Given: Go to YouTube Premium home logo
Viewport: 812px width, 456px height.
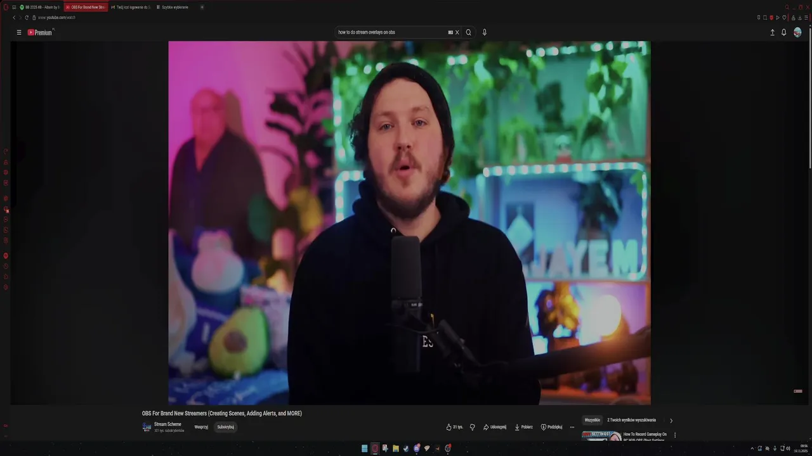Looking at the screenshot, I should 39,32.
